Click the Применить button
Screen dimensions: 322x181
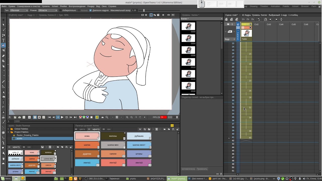click(202, 169)
